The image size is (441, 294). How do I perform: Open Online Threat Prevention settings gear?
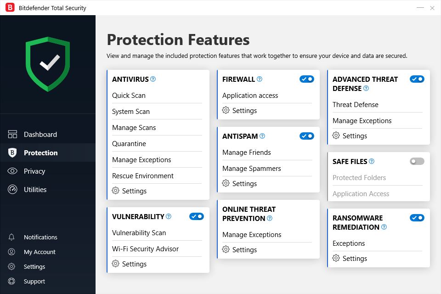(226, 249)
